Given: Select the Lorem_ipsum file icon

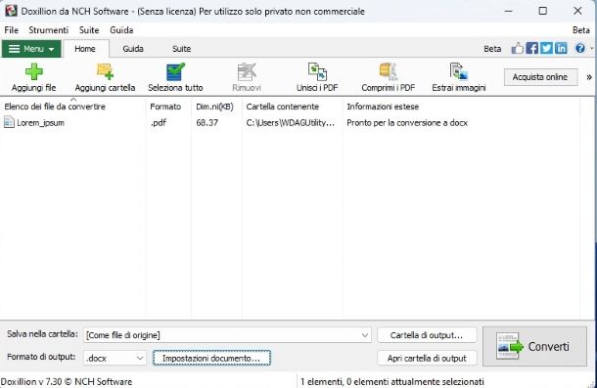Looking at the screenshot, I should 9,122.
